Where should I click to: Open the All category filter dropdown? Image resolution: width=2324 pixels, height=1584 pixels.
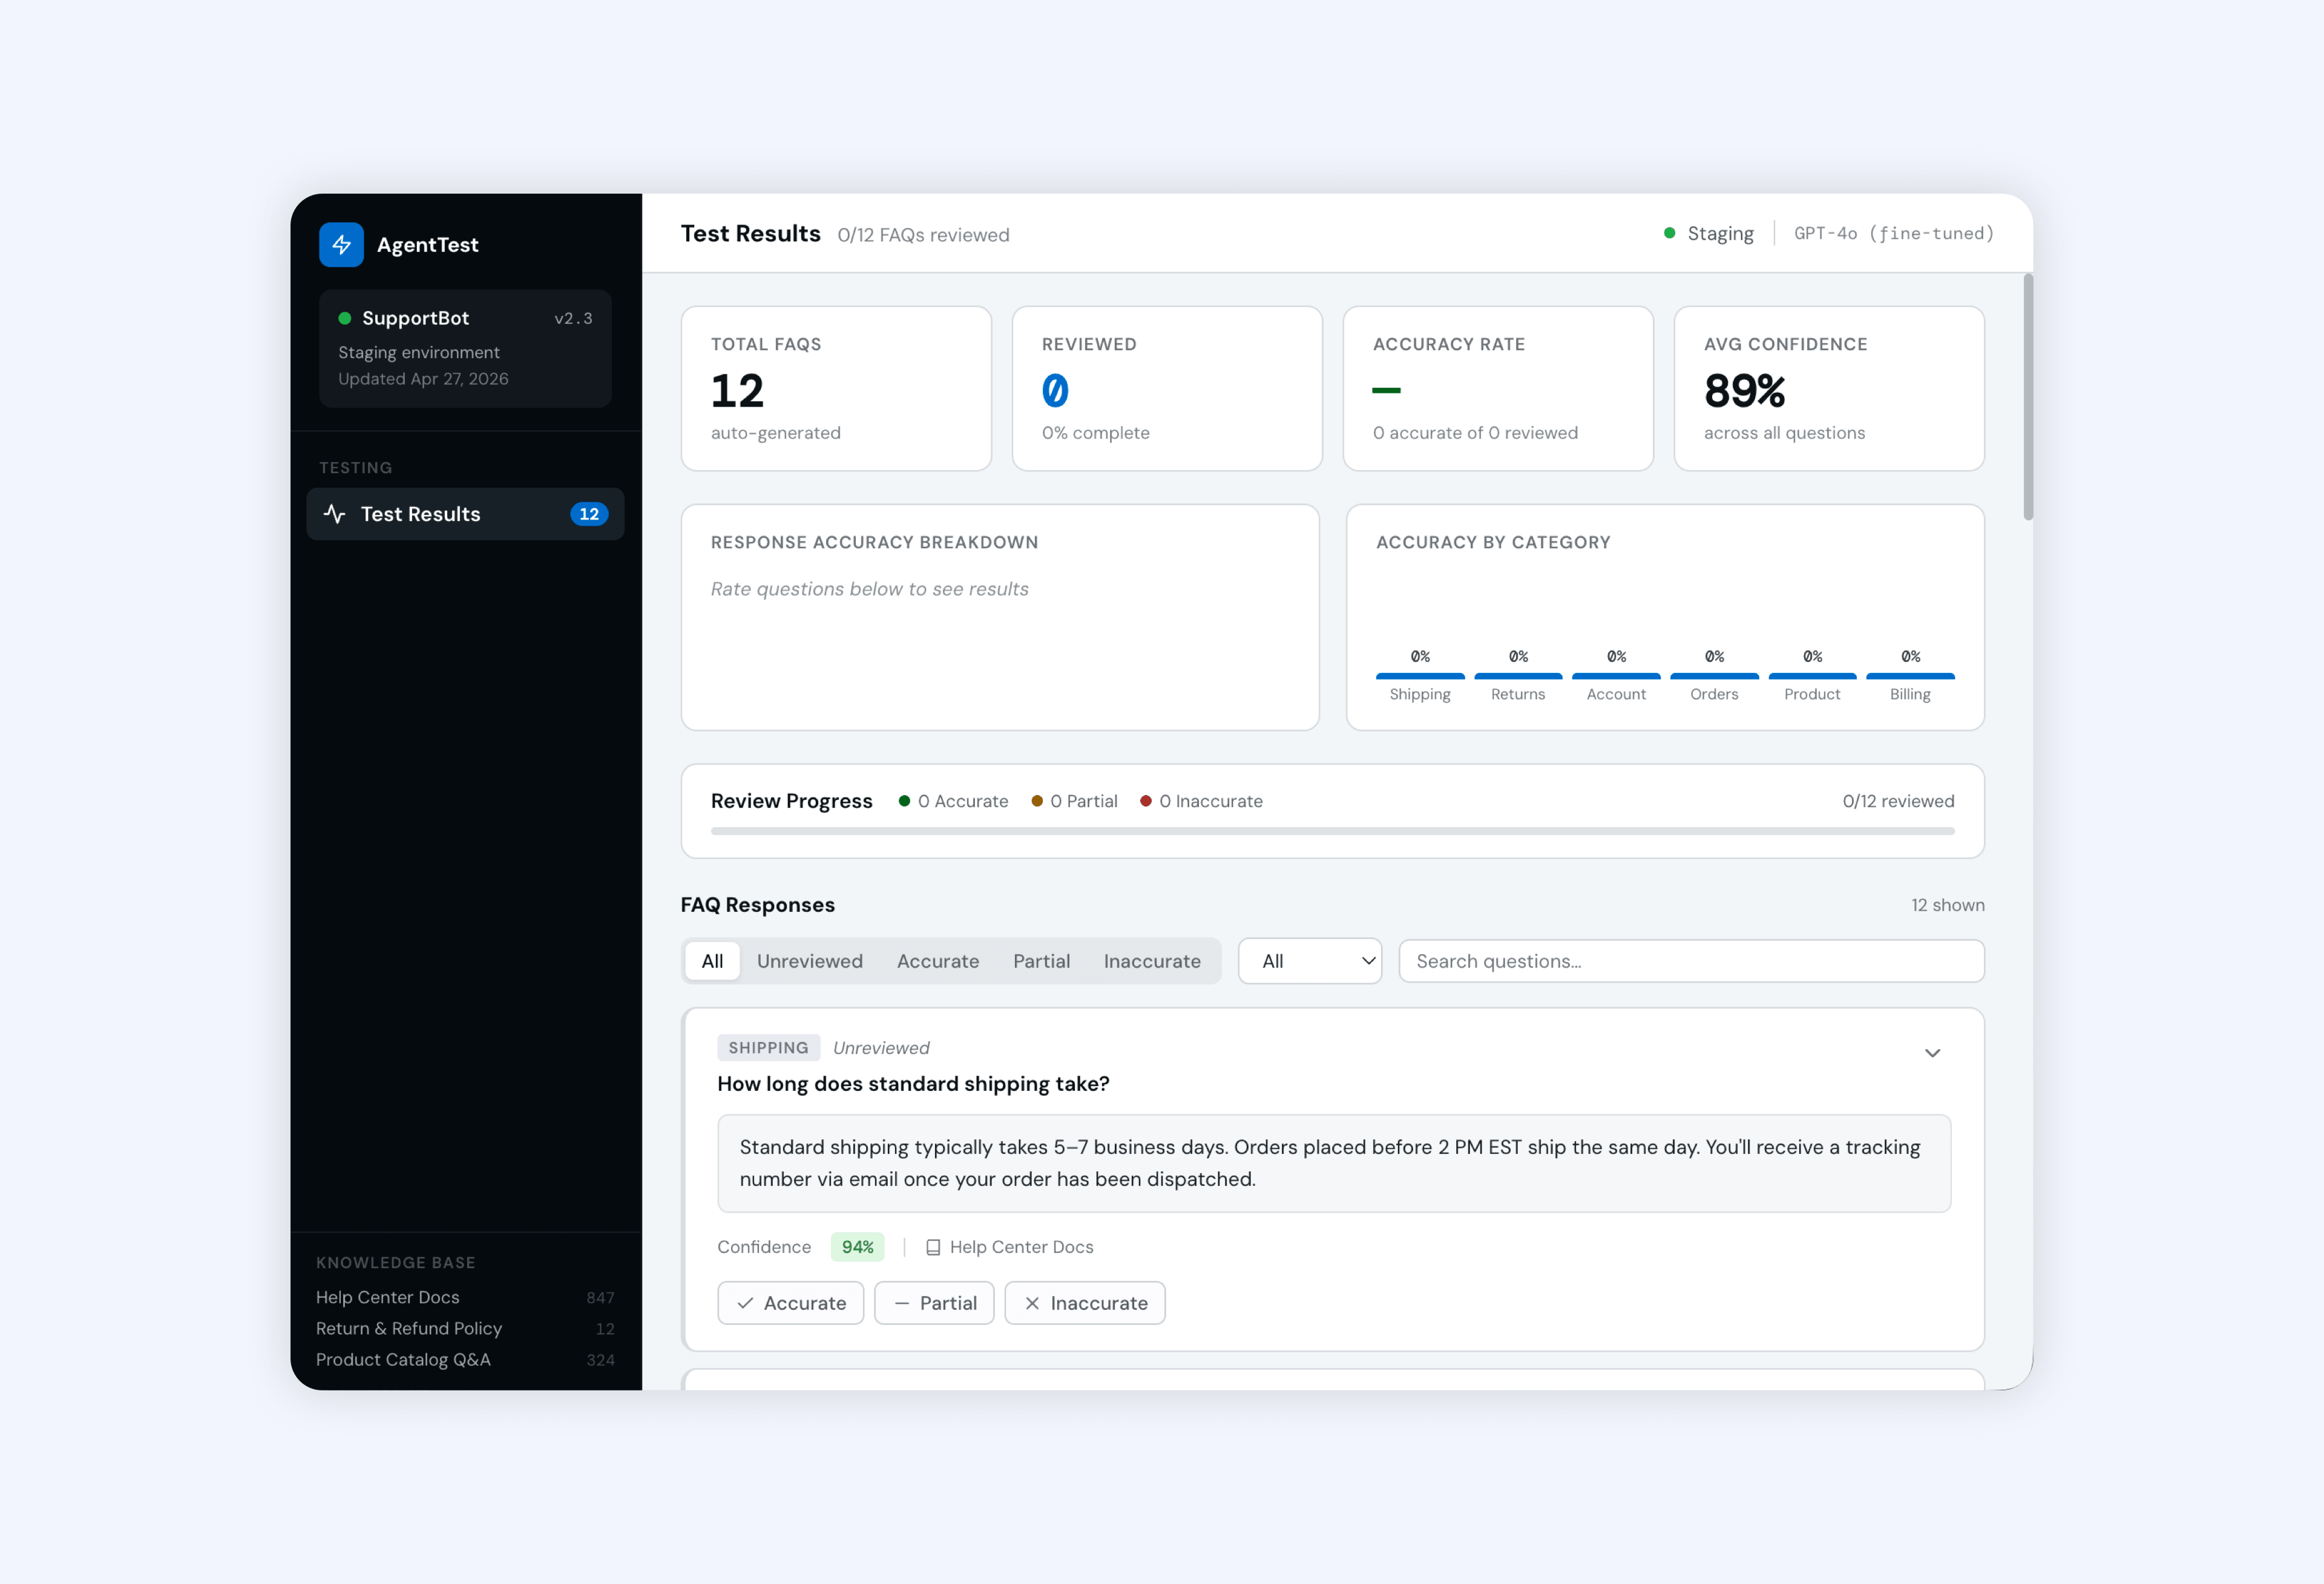click(x=1310, y=961)
